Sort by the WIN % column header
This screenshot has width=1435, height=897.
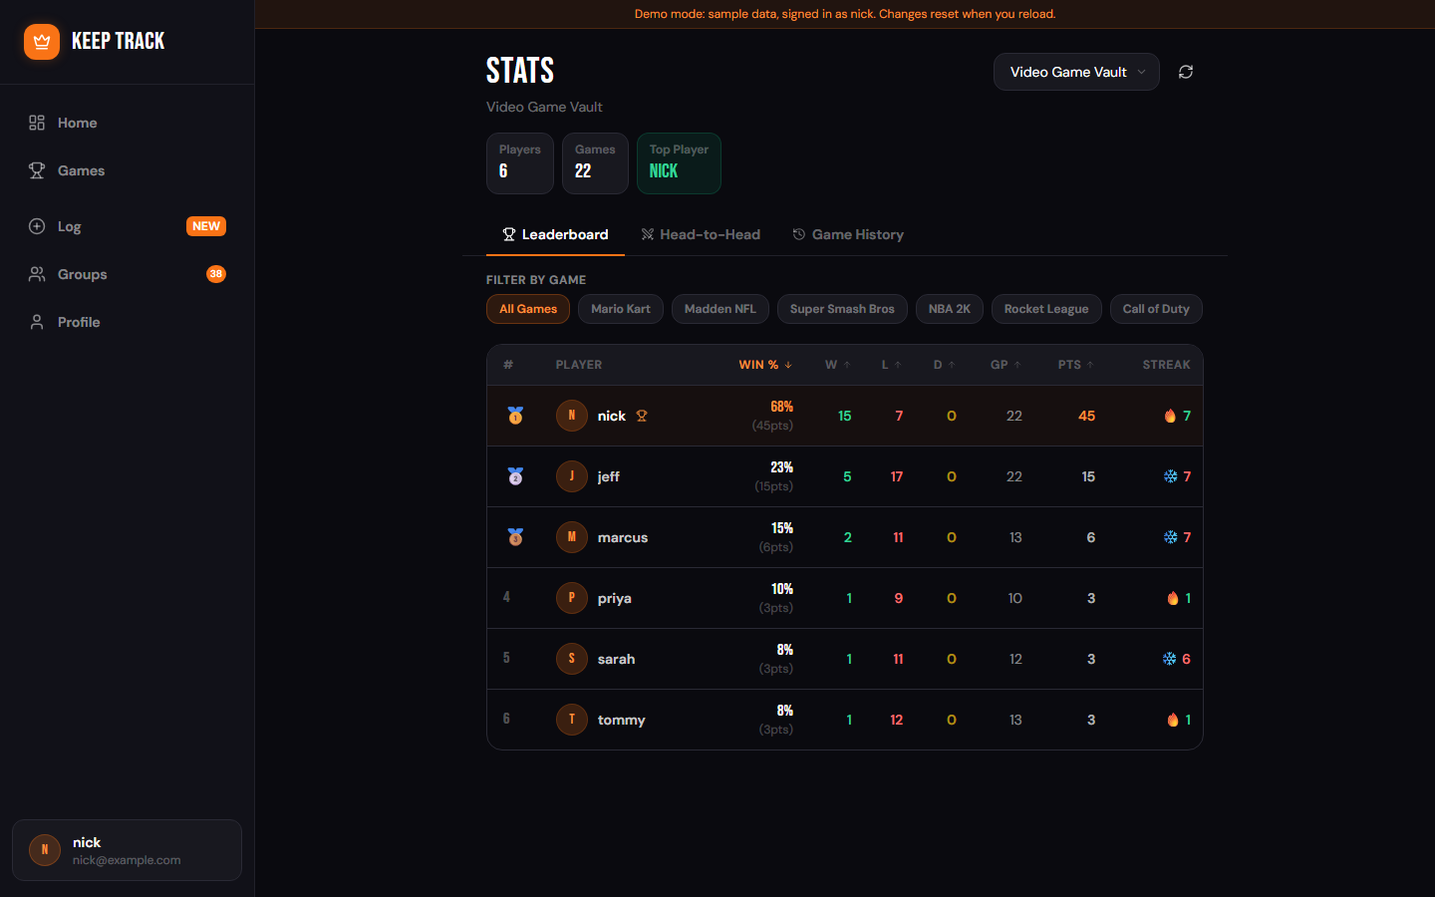(765, 365)
